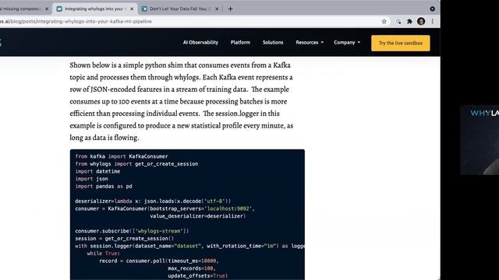Click the address bar URL
The height and width of the screenshot is (280, 499).
click(x=76, y=21)
